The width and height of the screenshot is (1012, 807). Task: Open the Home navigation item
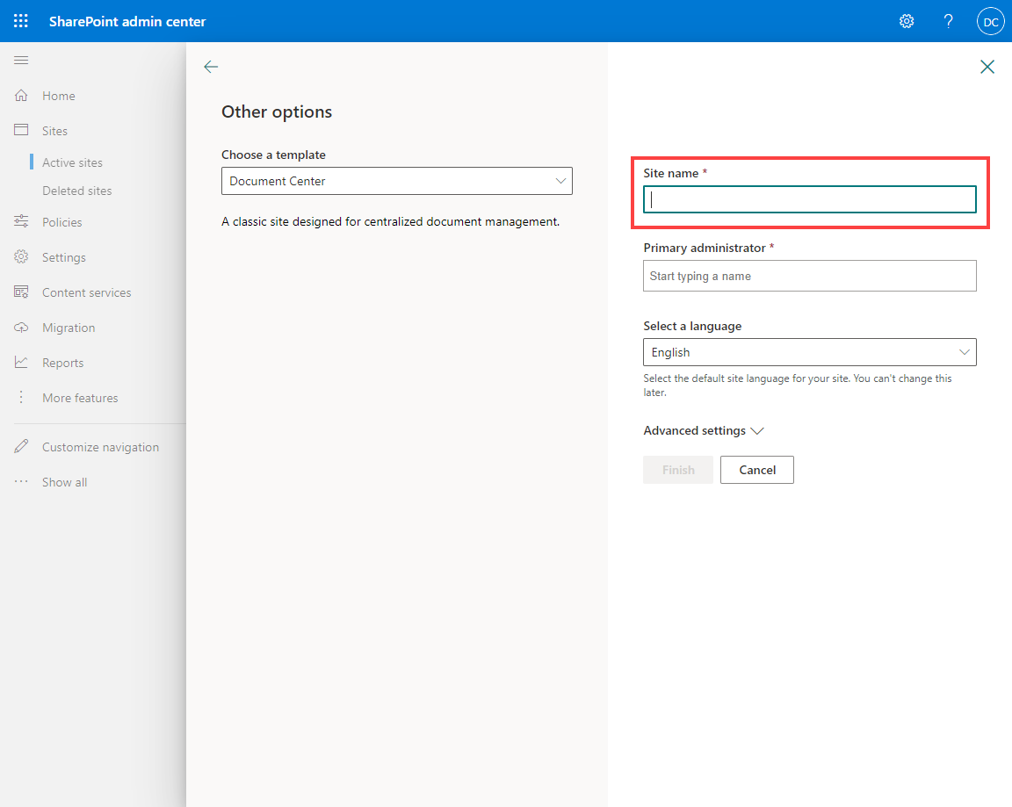[59, 96]
